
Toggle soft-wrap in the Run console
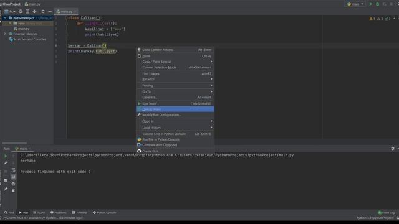click(x=14, y=170)
